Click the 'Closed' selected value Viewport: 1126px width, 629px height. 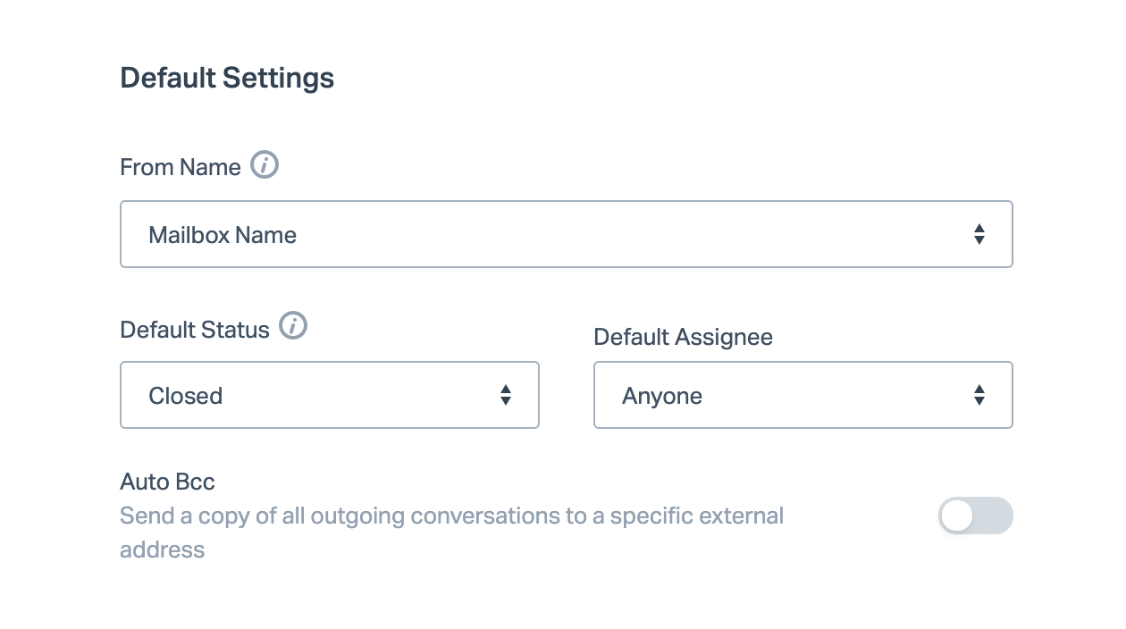coord(186,396)
